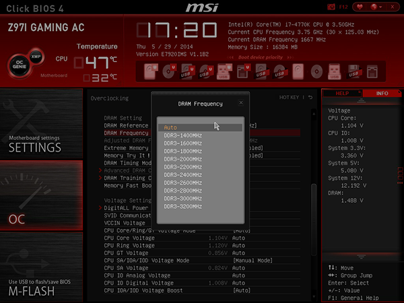This screenshot has width=404, height=303.
Task: Open the Manual Mode voltage mode dropdown
Action: (x=252, y=261)
